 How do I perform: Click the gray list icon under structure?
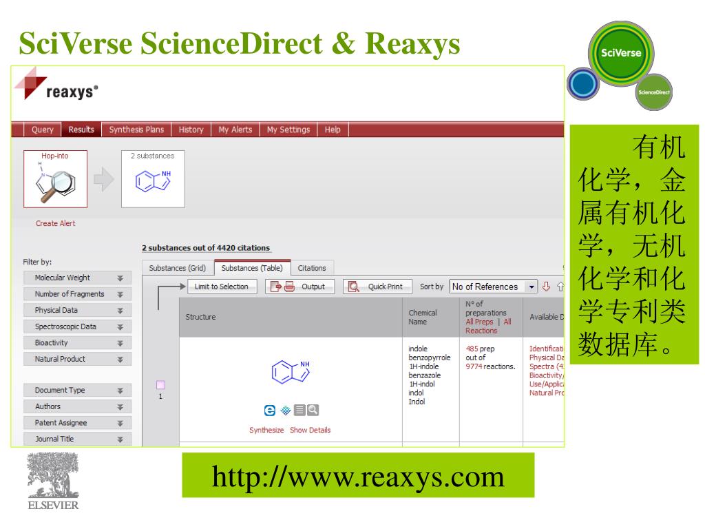(299, 411)
